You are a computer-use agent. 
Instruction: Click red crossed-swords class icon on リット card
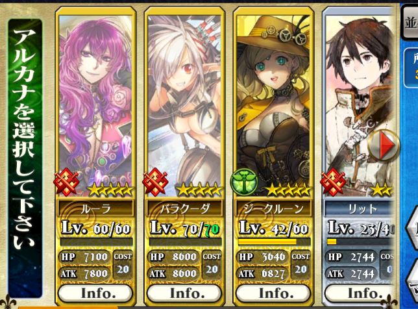(333, 182)
